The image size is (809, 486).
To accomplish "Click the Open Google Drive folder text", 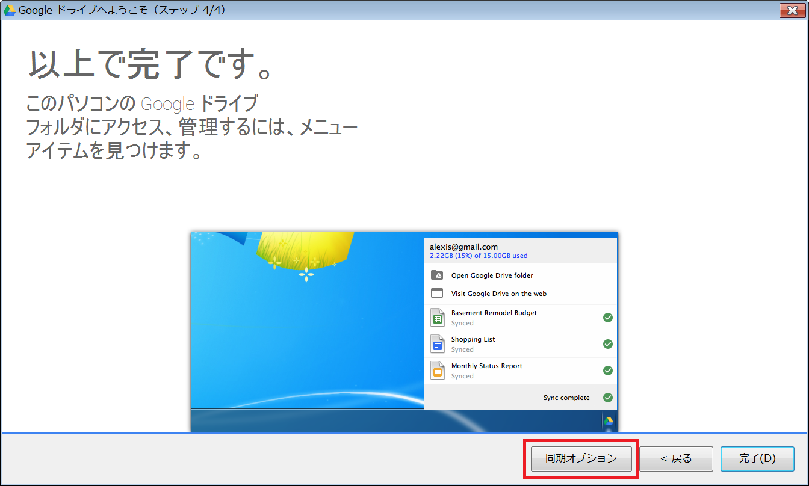I will click(492, 275).
